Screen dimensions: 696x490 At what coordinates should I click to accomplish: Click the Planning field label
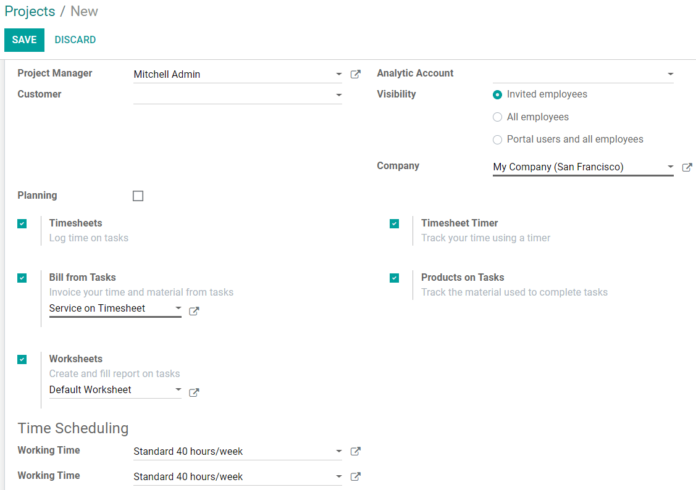[x=37, y=196]
